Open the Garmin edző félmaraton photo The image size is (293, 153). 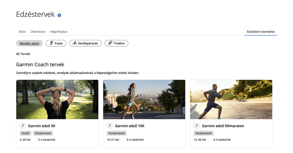(x=231, y=99)
